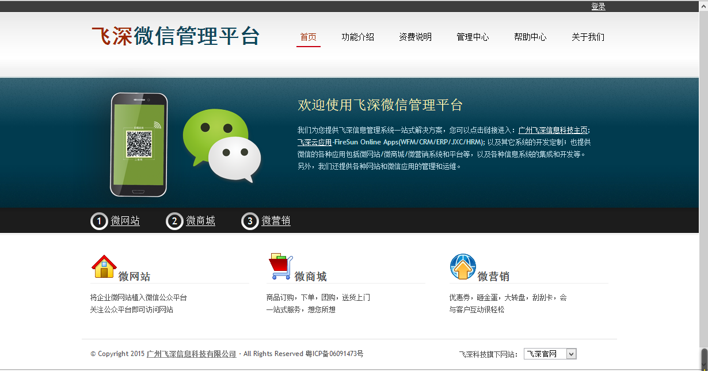Open the 功能介绍 menu item
The width and height of the screenshot is (708, 371).
pos(357,37)
